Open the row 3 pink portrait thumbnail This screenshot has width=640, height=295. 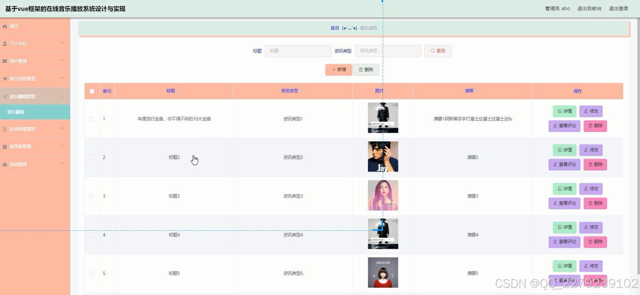pos(383,195)
